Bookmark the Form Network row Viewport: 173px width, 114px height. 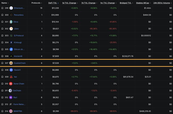click(2, 104)
